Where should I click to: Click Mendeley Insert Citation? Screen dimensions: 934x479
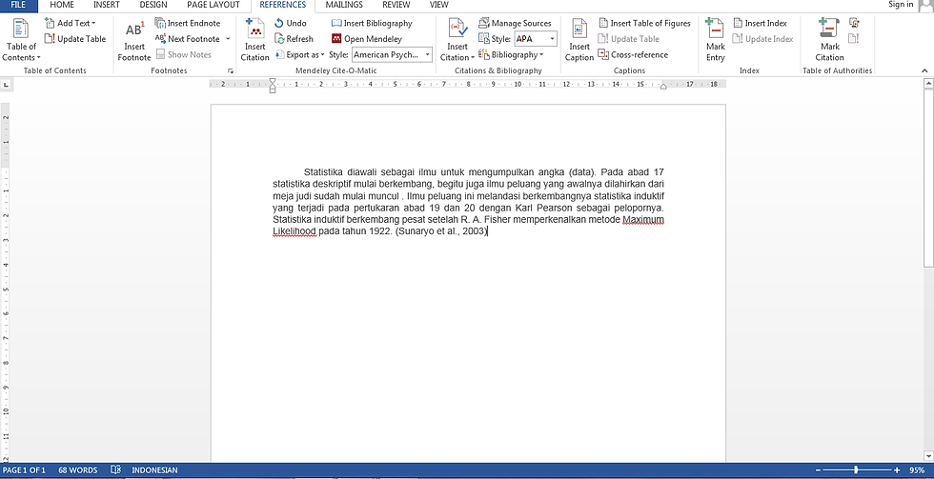pos(255,40)
